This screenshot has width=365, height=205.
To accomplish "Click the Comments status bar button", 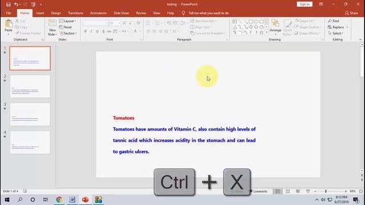I will [258, 191].
